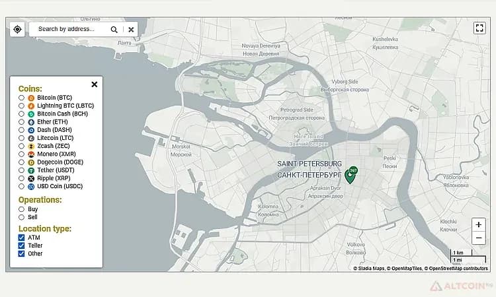
Task: Select Ether (ETH) radio button
Action: coord(21,122)
